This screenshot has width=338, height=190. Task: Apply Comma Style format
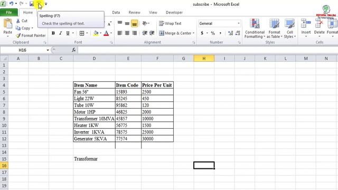pyautogui.click(x=220, y=33)
